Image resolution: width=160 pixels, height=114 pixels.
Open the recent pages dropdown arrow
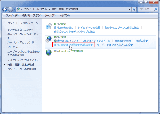[14, 9]
